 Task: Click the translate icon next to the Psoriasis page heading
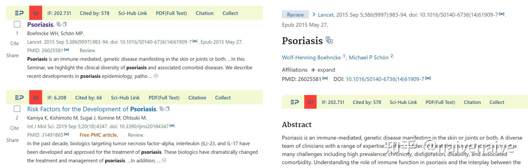(329, 41)
